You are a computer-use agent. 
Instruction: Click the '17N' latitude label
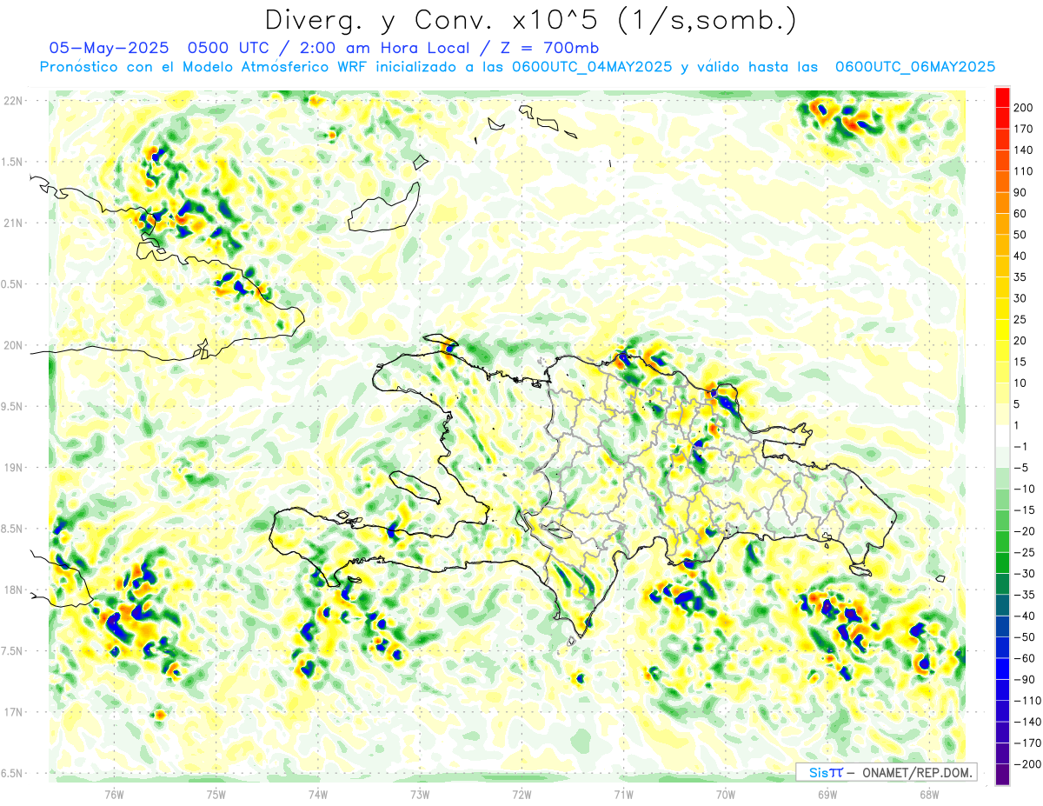13,712
